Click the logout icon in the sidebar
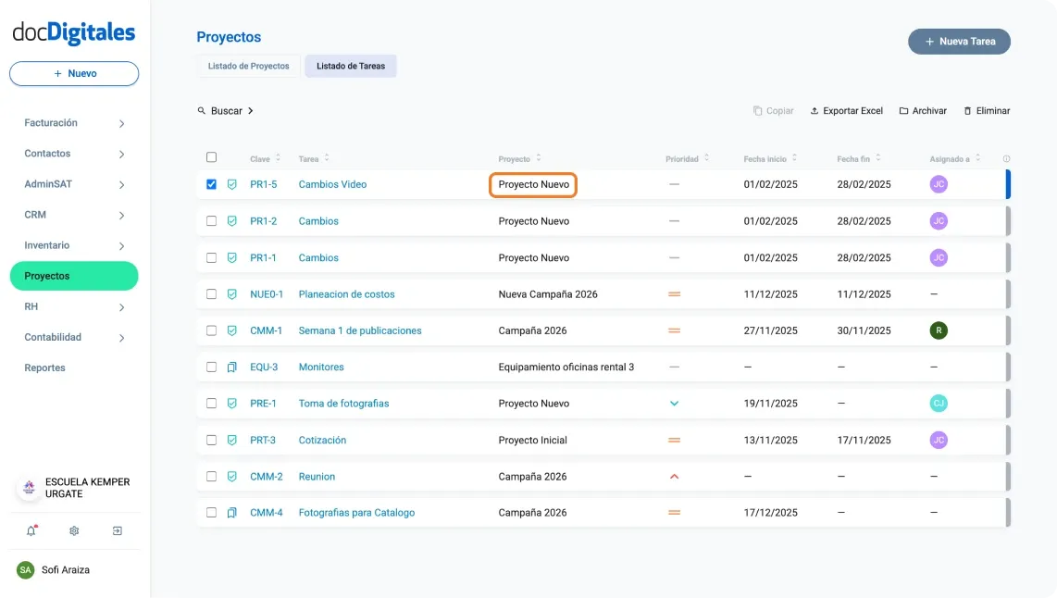1057x598 pixels. (x=117, y=530)
